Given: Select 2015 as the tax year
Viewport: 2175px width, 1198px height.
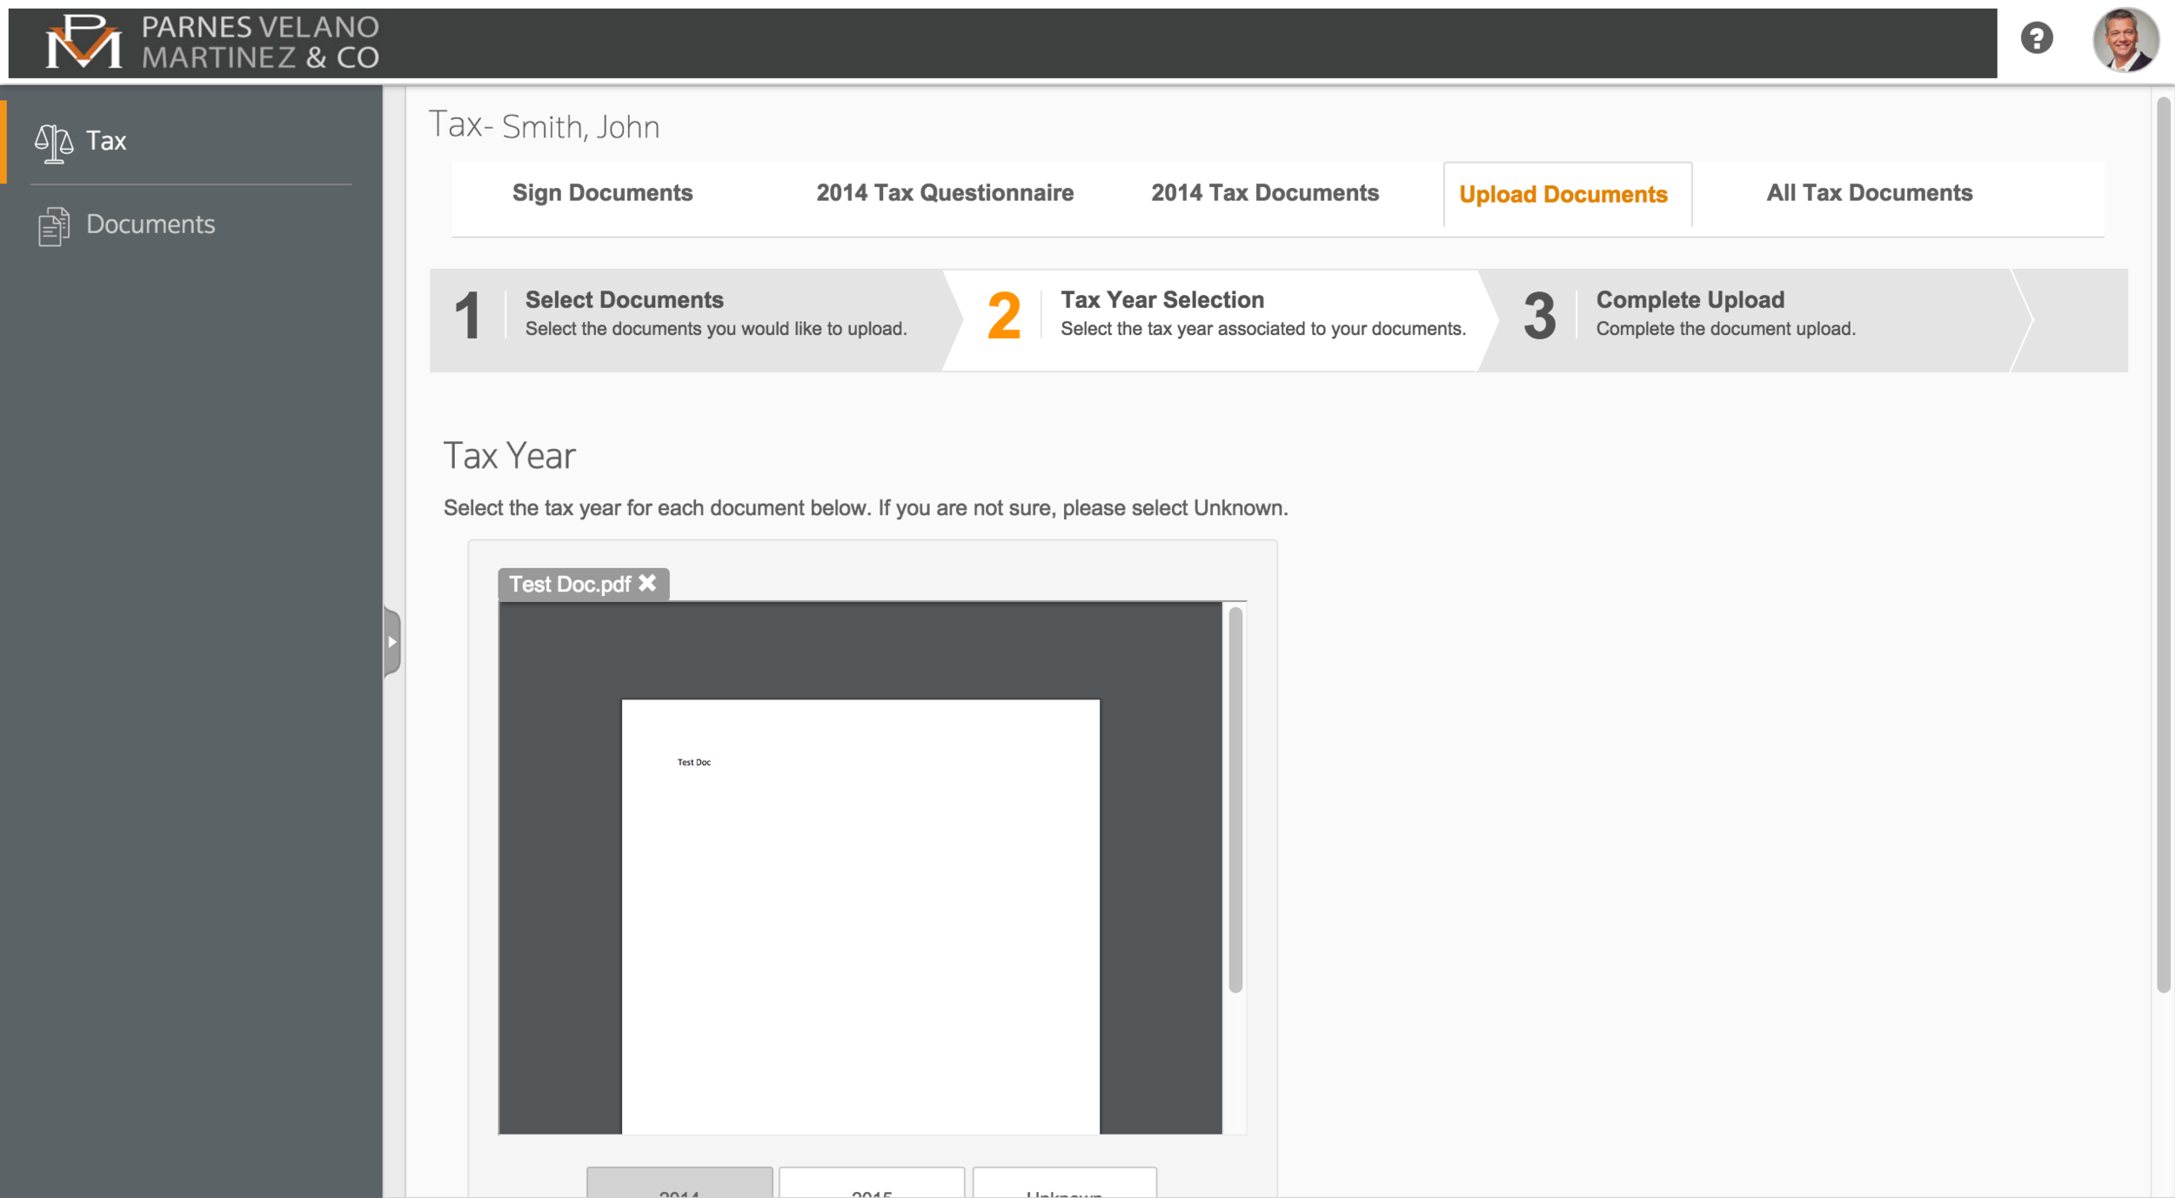Looking at the screenshot, I should point(871,1190).
